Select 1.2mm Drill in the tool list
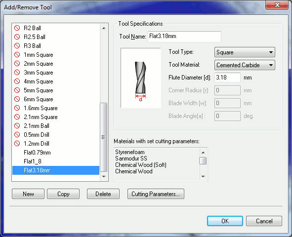The height and width of the screenshot is (237, 292). [x=37, y=144]
